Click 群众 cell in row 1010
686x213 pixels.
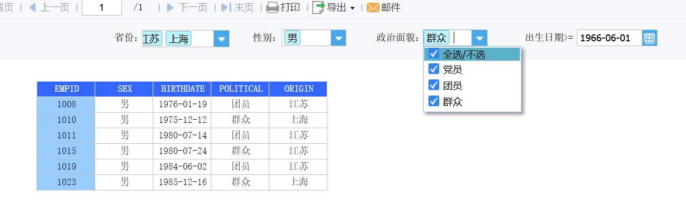[x=240, y=120]
